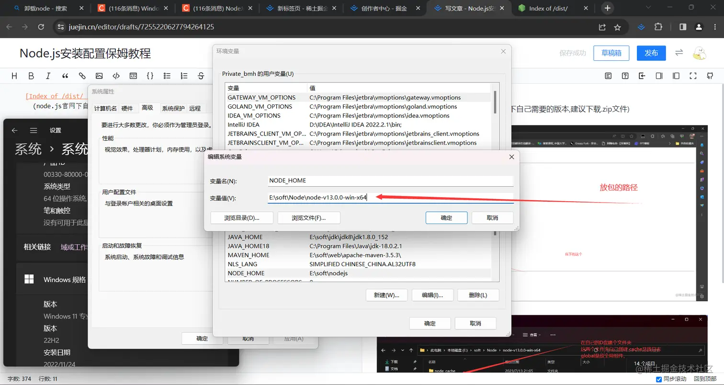Viewport: 724px width, 385px height.
Task: Open the 远程 tab in 系统属性
Action: tap(195, 108)
